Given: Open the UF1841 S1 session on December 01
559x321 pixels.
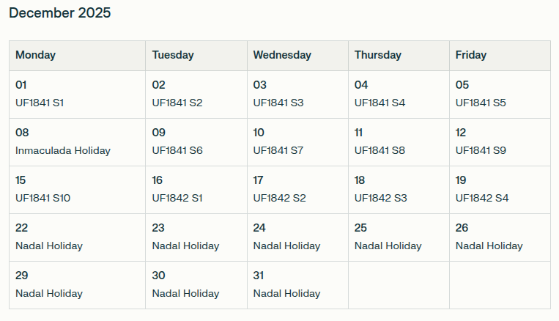Looking at the screenshot, I should 40,103.
